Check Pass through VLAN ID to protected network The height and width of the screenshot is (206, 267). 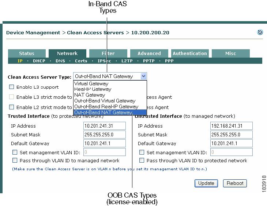point(142,160)
